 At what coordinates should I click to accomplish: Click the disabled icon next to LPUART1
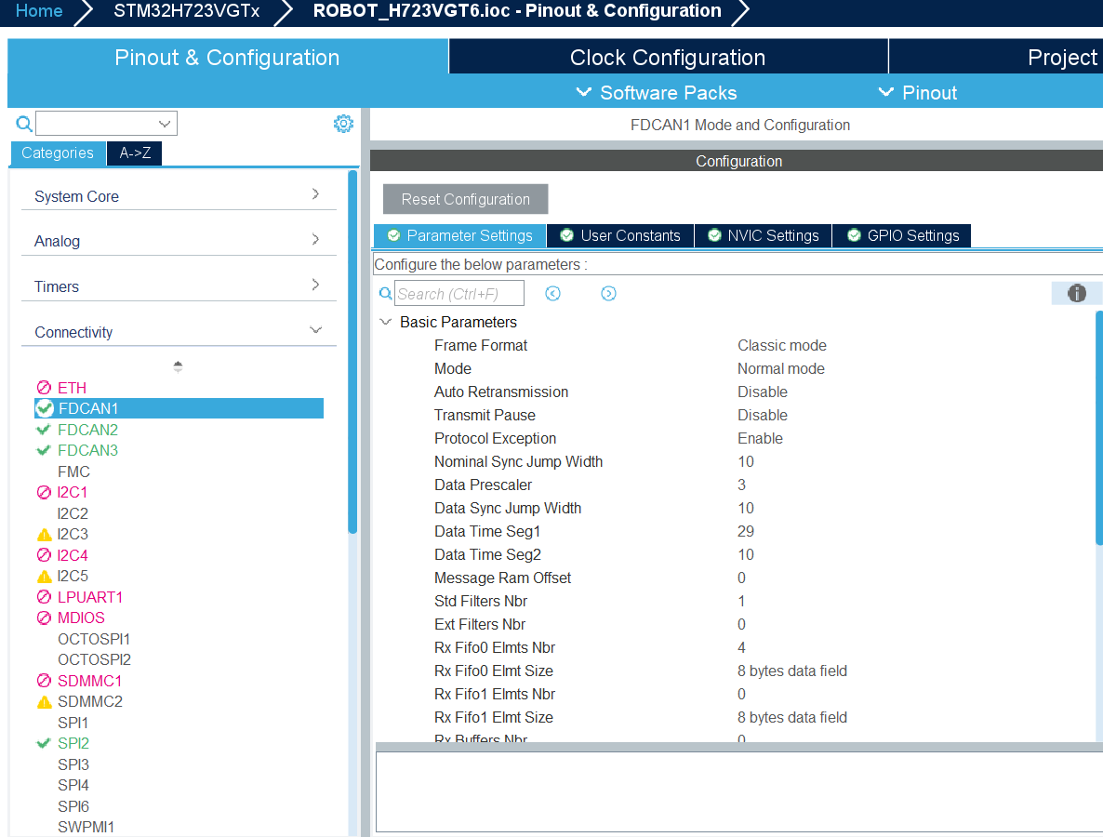pyautogui.click(x=44, y=596)
